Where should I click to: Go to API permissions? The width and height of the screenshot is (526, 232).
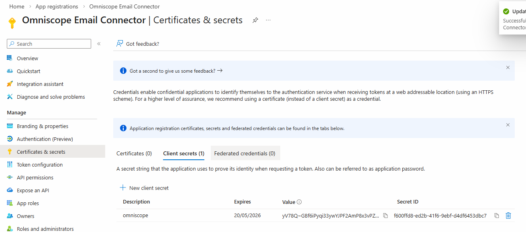35,177
